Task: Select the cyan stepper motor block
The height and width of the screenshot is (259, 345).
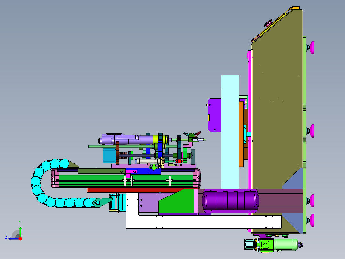Action: pos(109,155)
